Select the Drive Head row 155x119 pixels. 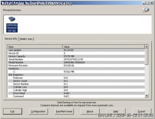[x=76, y=93]
